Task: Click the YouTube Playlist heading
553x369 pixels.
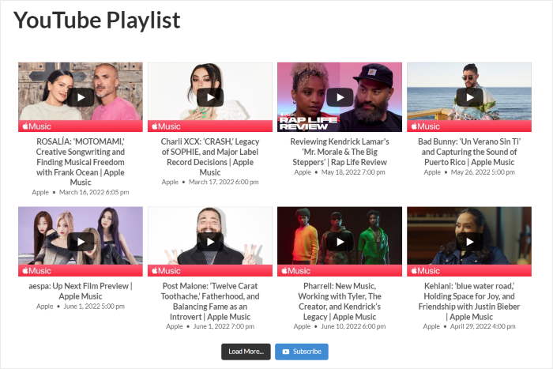Action: pyautogui.click(x=97, y=20)
